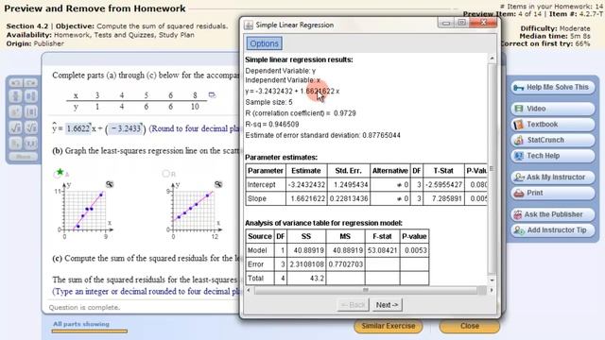This screenshot has width=605, height=340.
Task: Click the Tech Help computer icon
Action: (x=519, y=156)
